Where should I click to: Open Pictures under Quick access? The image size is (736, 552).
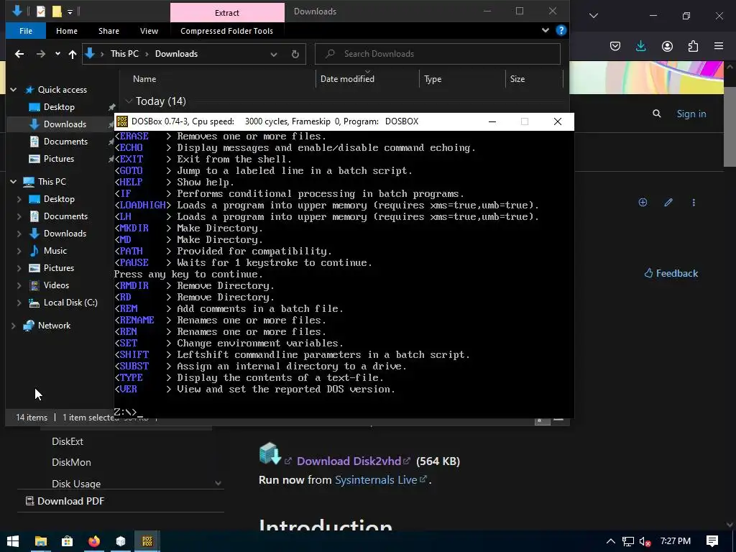click(x=59, y=159)
